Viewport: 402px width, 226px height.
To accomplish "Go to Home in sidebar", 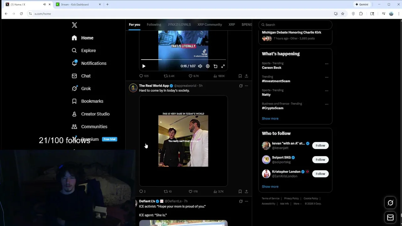I will [x=83, y=38].
